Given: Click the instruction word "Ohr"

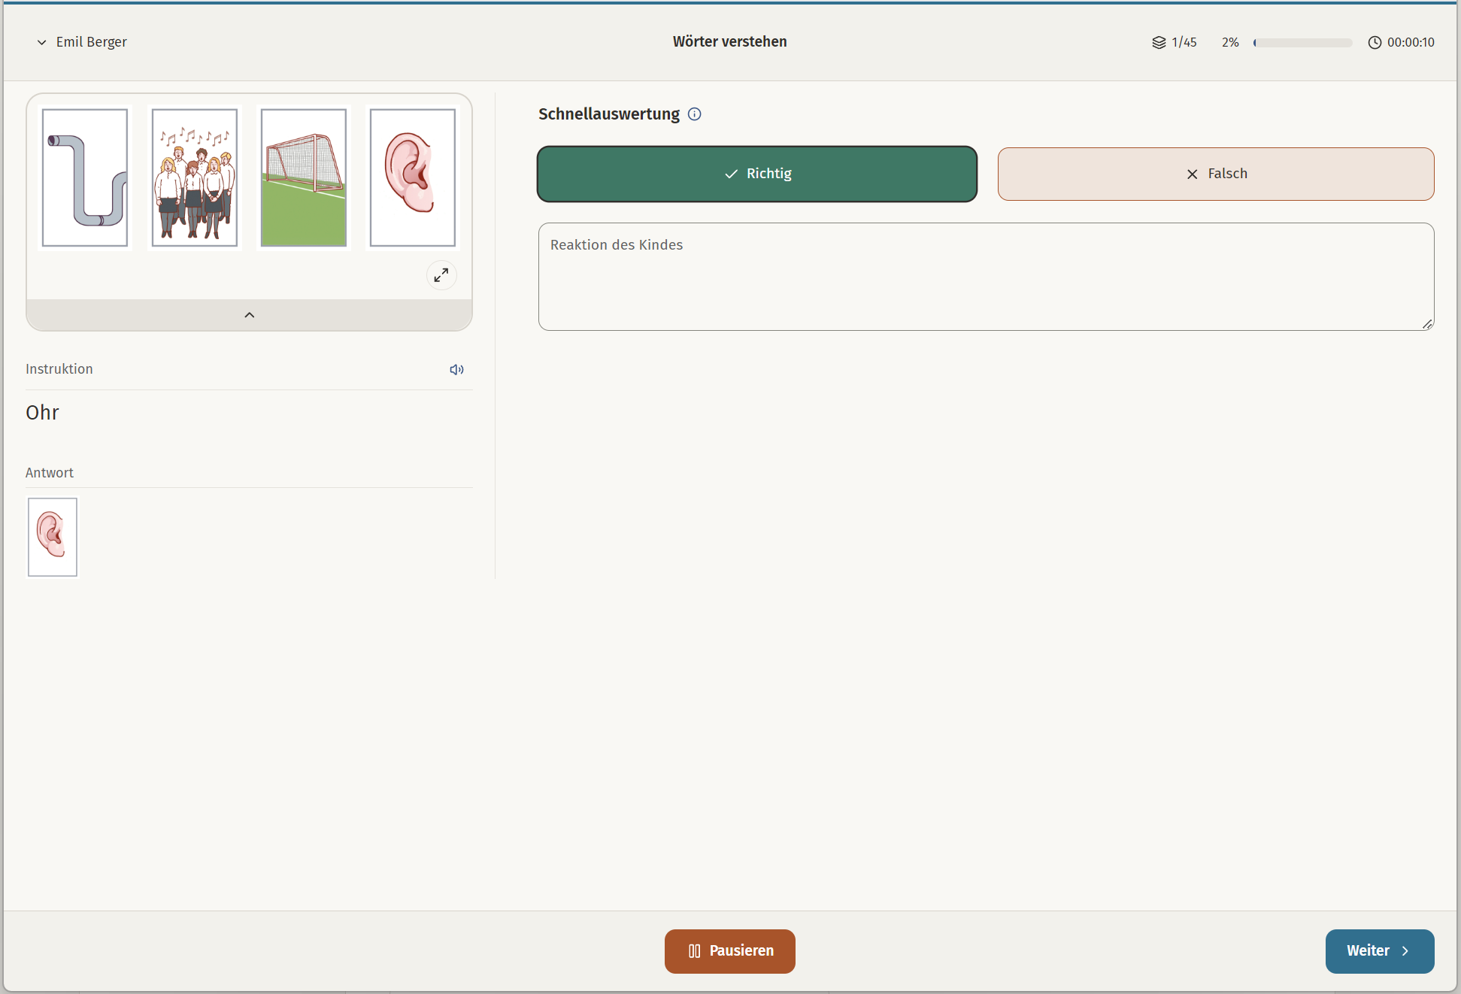Looking at the screenshot, I should pyautogui.click(x=42, y=413).
